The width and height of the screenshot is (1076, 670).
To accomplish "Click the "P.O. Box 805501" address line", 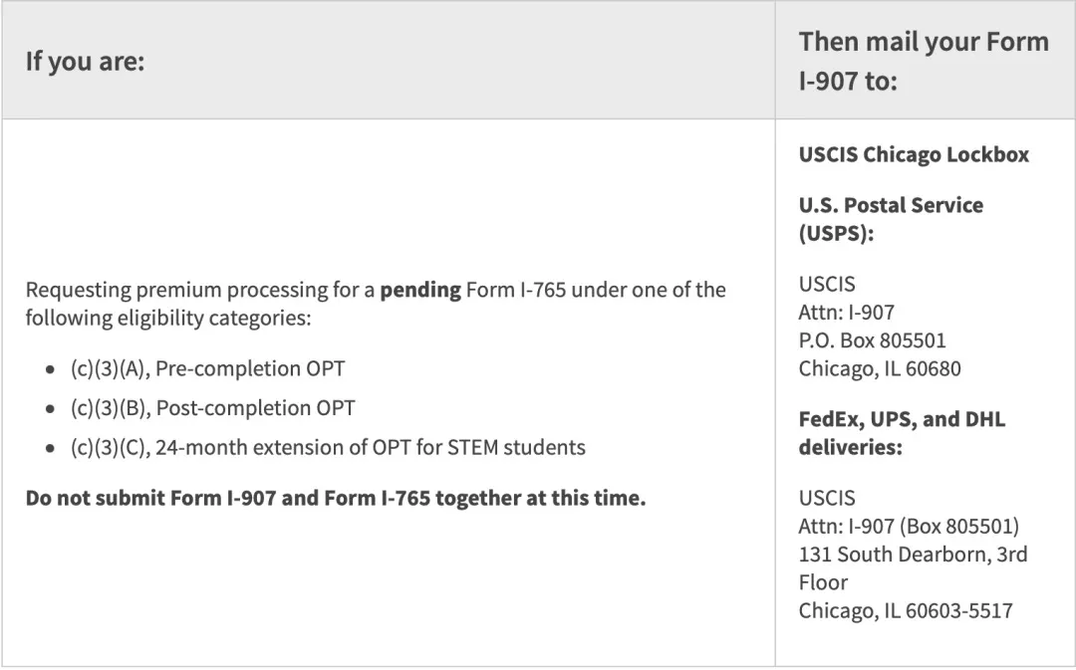I will pos(872,340).
